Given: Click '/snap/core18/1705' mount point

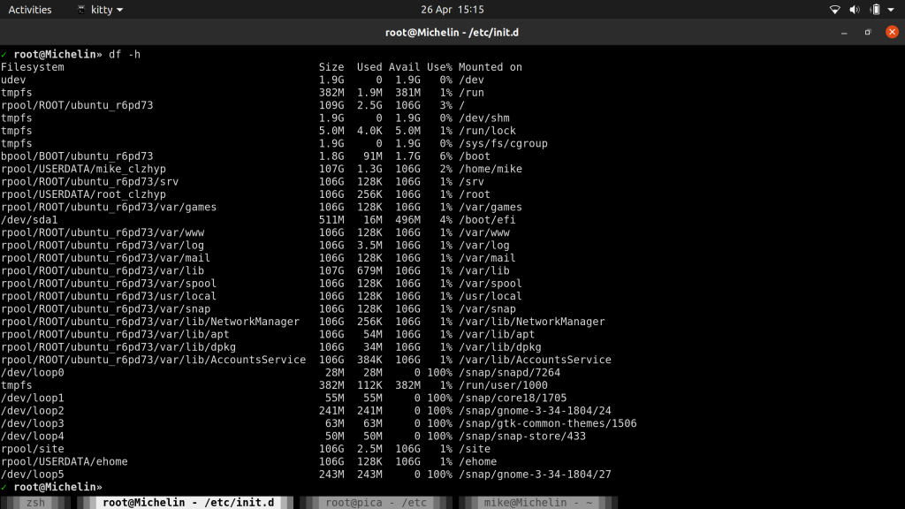Looking at the screenshot, I should (513, 398).
